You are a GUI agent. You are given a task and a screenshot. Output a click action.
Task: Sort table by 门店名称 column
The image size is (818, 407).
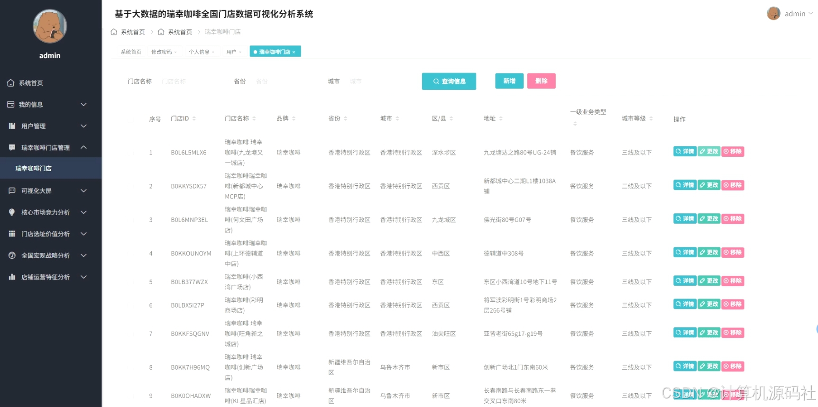[254, 118]
